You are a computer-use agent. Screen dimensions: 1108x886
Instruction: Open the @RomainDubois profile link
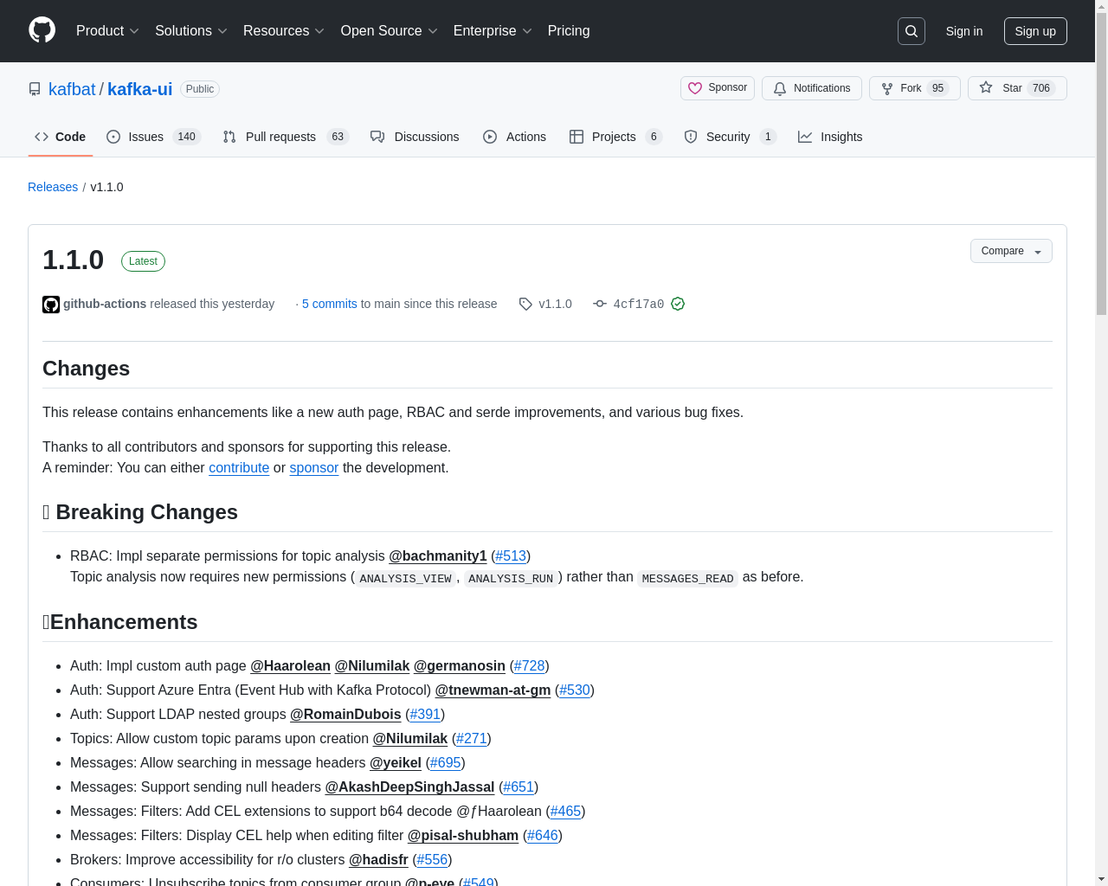click(x=345, y=714)
